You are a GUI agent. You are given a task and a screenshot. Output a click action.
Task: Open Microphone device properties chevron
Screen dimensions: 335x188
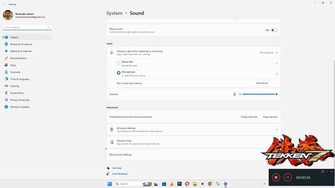point(277,74)
